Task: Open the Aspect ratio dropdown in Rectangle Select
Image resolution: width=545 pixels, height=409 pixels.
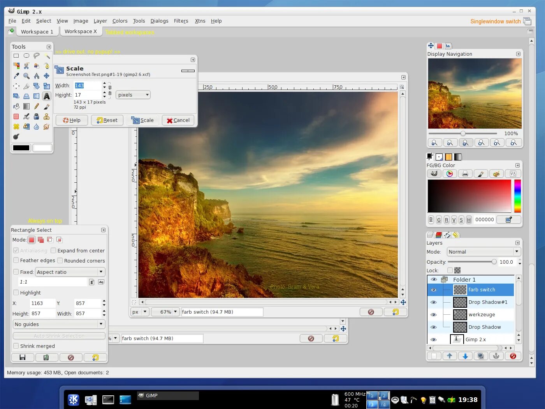Action: [x=70, y=271]
